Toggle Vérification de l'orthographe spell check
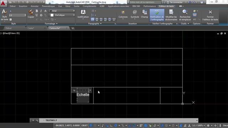The width and height of the screenshot is (228, 128). tap(157, 15)
